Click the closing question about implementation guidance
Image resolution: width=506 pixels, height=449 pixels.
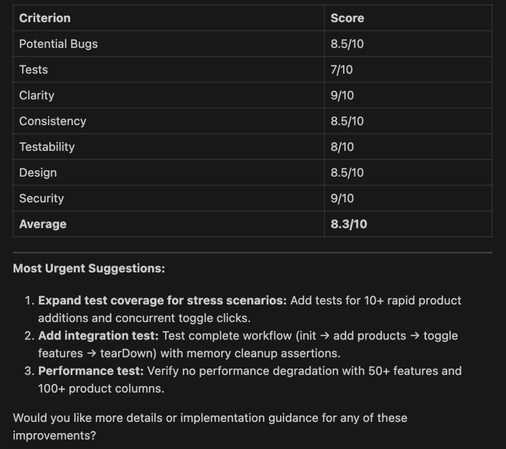[210, 418]
